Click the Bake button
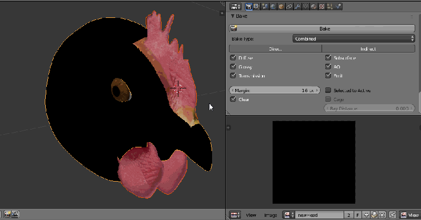 click(322, 28)
